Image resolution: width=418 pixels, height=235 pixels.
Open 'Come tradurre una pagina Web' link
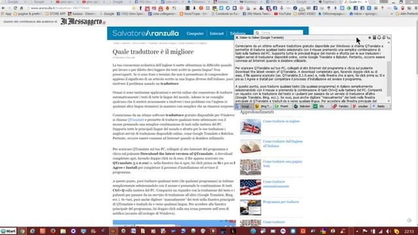point(282,164)
